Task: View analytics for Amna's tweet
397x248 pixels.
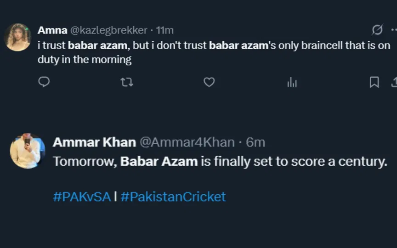Action: pos(292,82)
